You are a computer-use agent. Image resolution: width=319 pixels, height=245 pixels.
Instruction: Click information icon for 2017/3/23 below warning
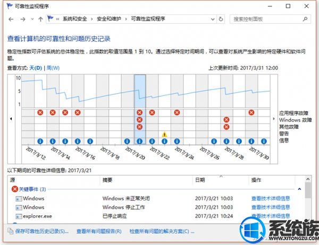click(164, 141)
